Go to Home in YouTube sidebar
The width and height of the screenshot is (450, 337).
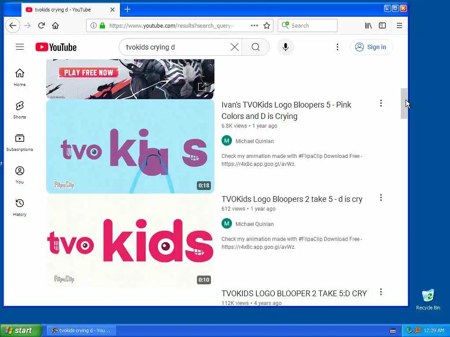pos(20,77)
